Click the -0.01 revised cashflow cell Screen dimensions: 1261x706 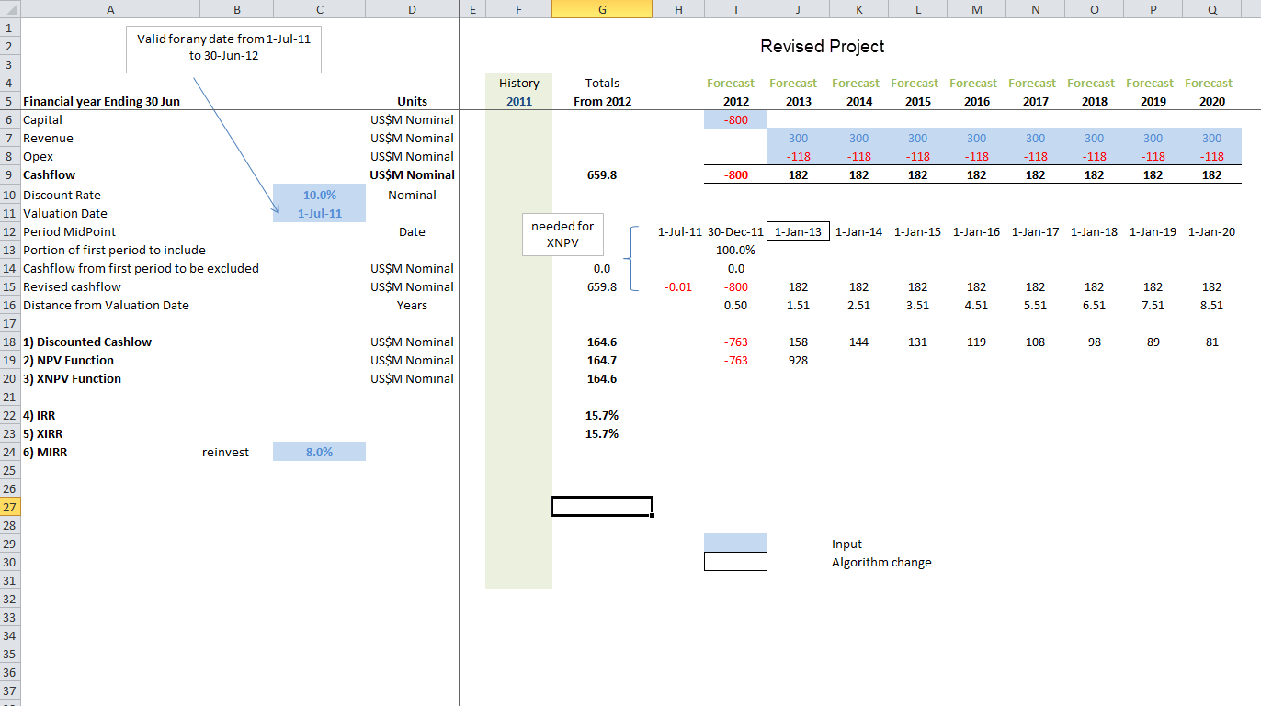678,286
